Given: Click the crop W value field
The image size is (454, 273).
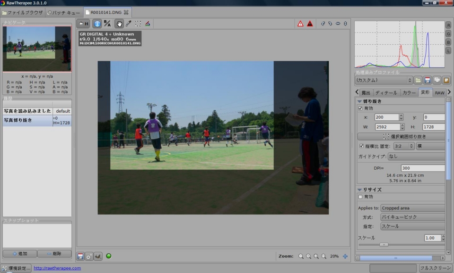Looking at the screenshot, I should pos(387,127).
